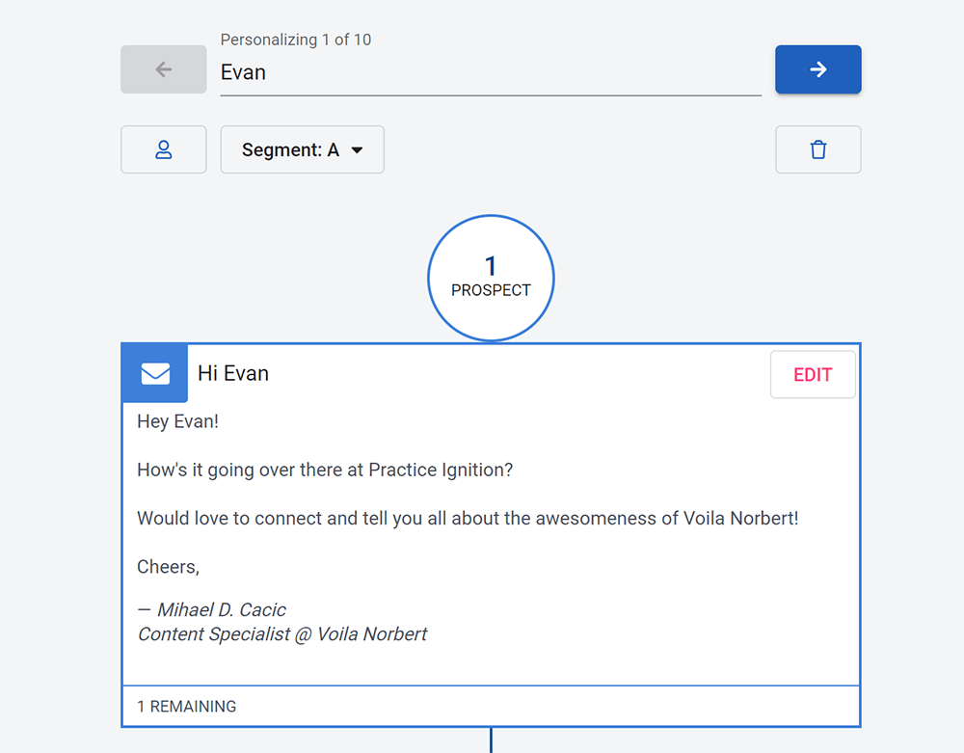Click the greyed back arrow button
The height and width of the screenshot is (753, 964).
tap(164, 69)
